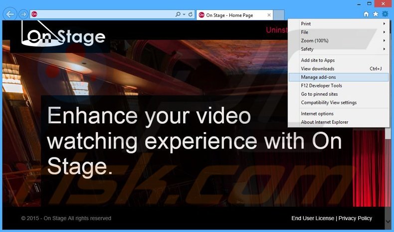
Task: Open Compatibility View settings
Action: pos(339,103)
